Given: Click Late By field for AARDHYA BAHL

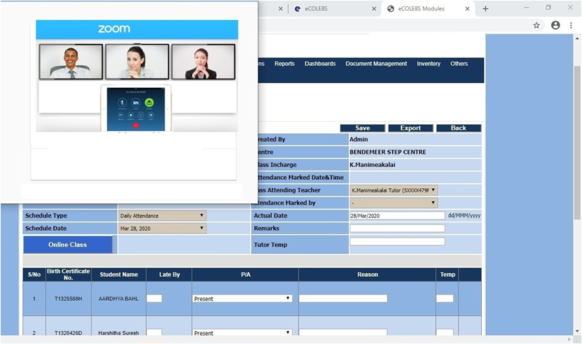Looking at the screenshot, I should [x=154, y=298].
